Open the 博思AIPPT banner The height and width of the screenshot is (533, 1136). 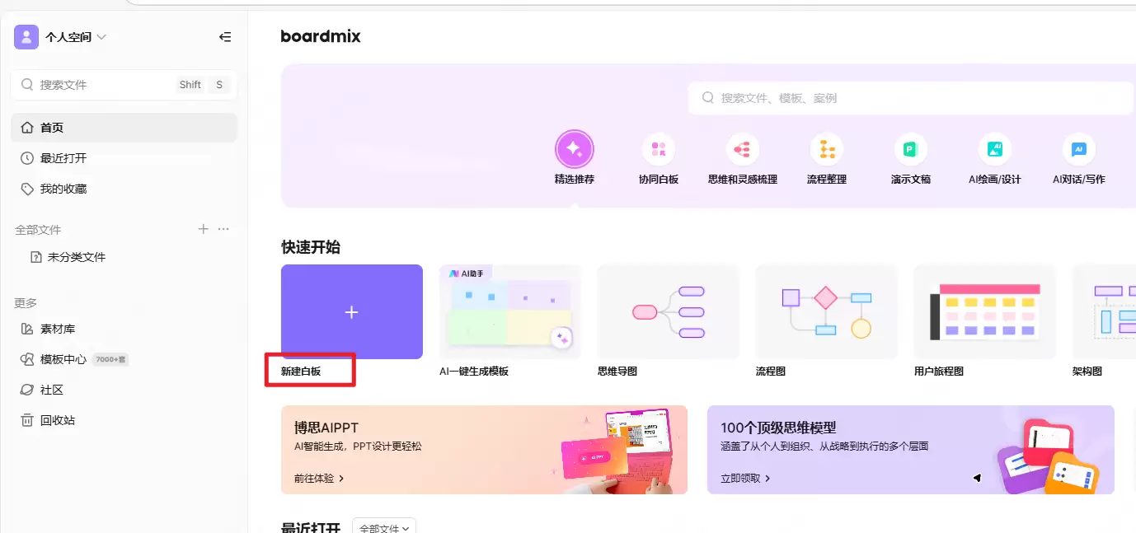coord(484,450)
